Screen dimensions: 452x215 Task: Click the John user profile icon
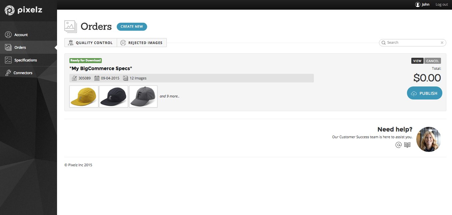coord(418,5)
